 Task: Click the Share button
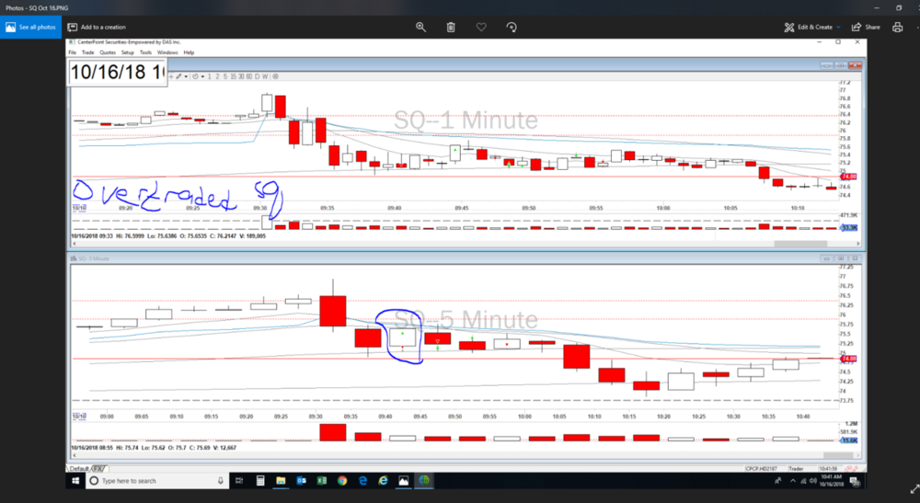866,28
